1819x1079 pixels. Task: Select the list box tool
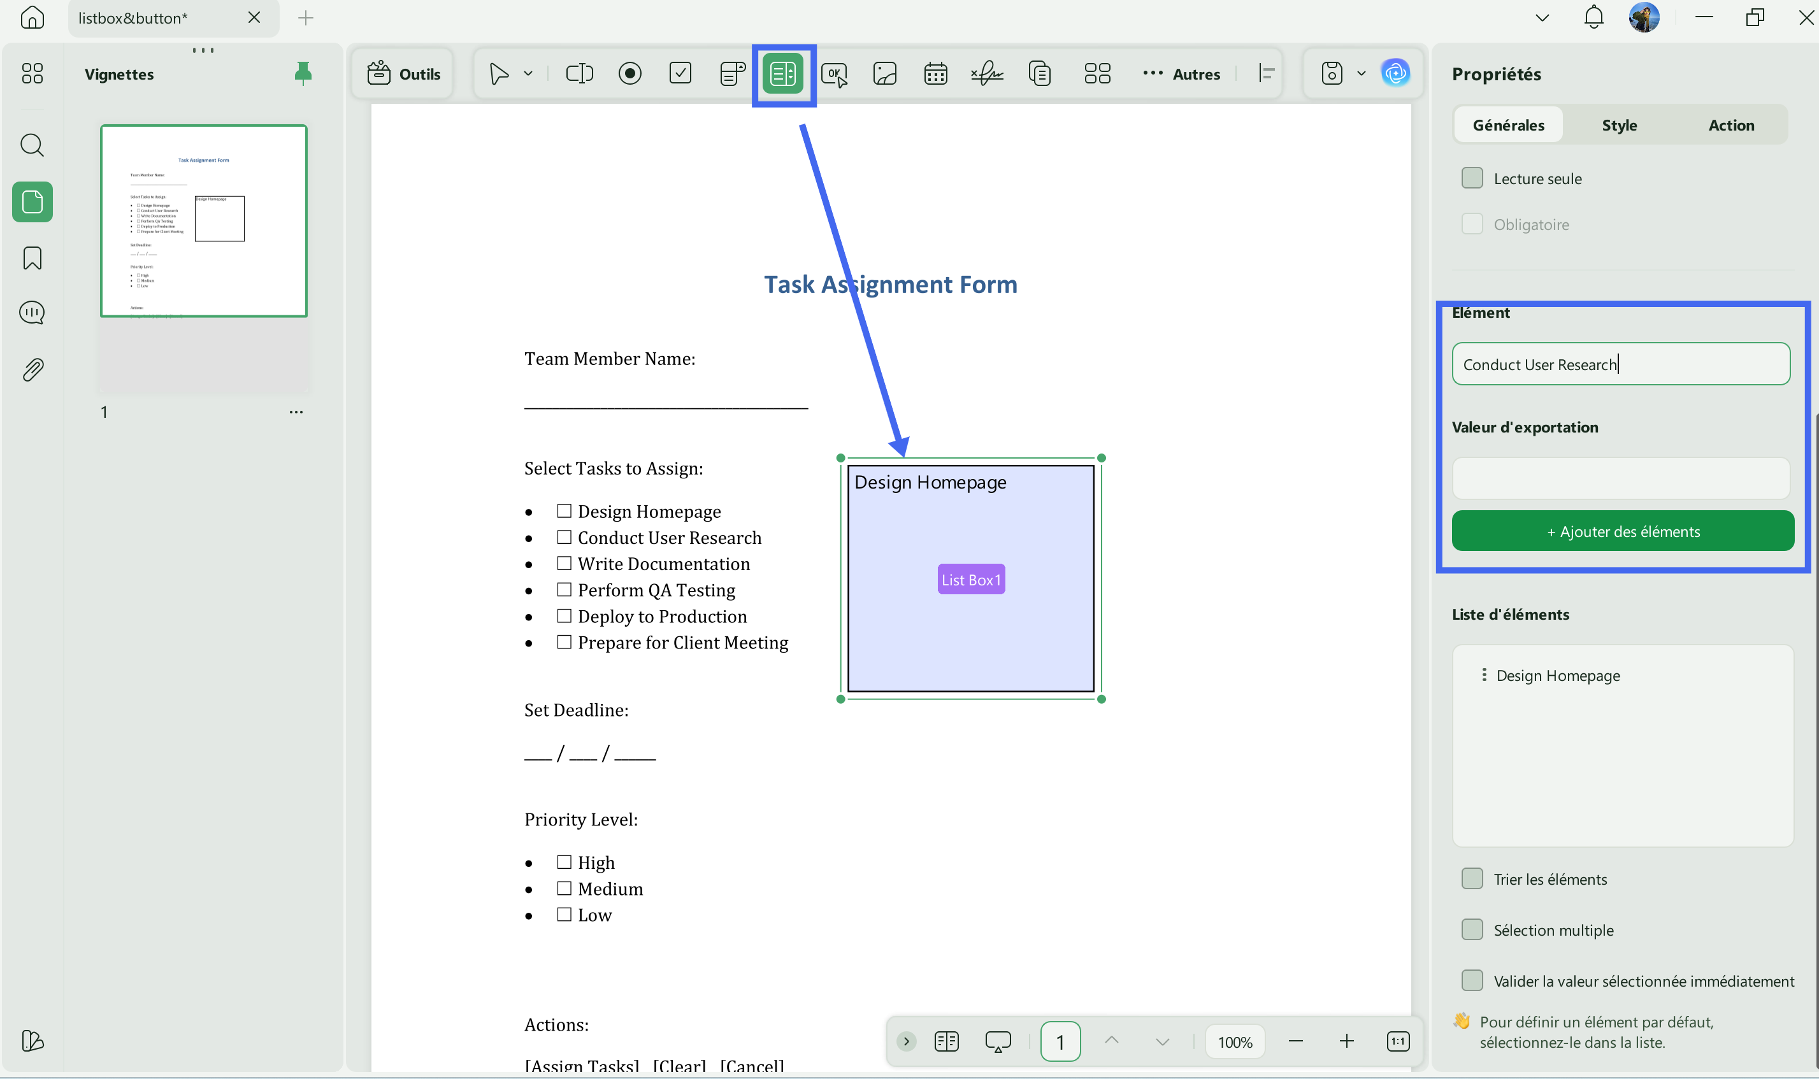coord(782,73)
